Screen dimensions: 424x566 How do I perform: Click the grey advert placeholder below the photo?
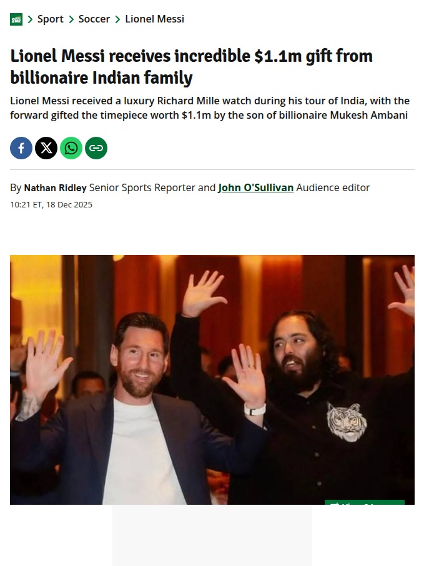212,535
